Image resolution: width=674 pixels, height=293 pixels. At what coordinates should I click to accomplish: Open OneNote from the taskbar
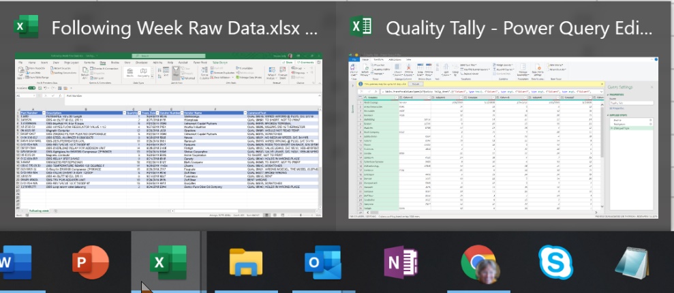point(401,262)
